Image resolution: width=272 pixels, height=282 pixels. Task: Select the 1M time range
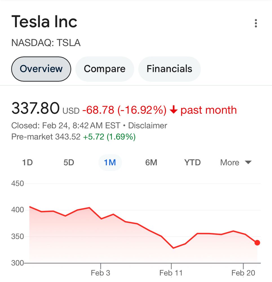click(110, 162)
